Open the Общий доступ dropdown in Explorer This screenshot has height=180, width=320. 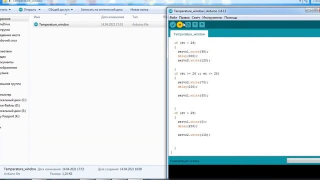click(x=60, y=9)
